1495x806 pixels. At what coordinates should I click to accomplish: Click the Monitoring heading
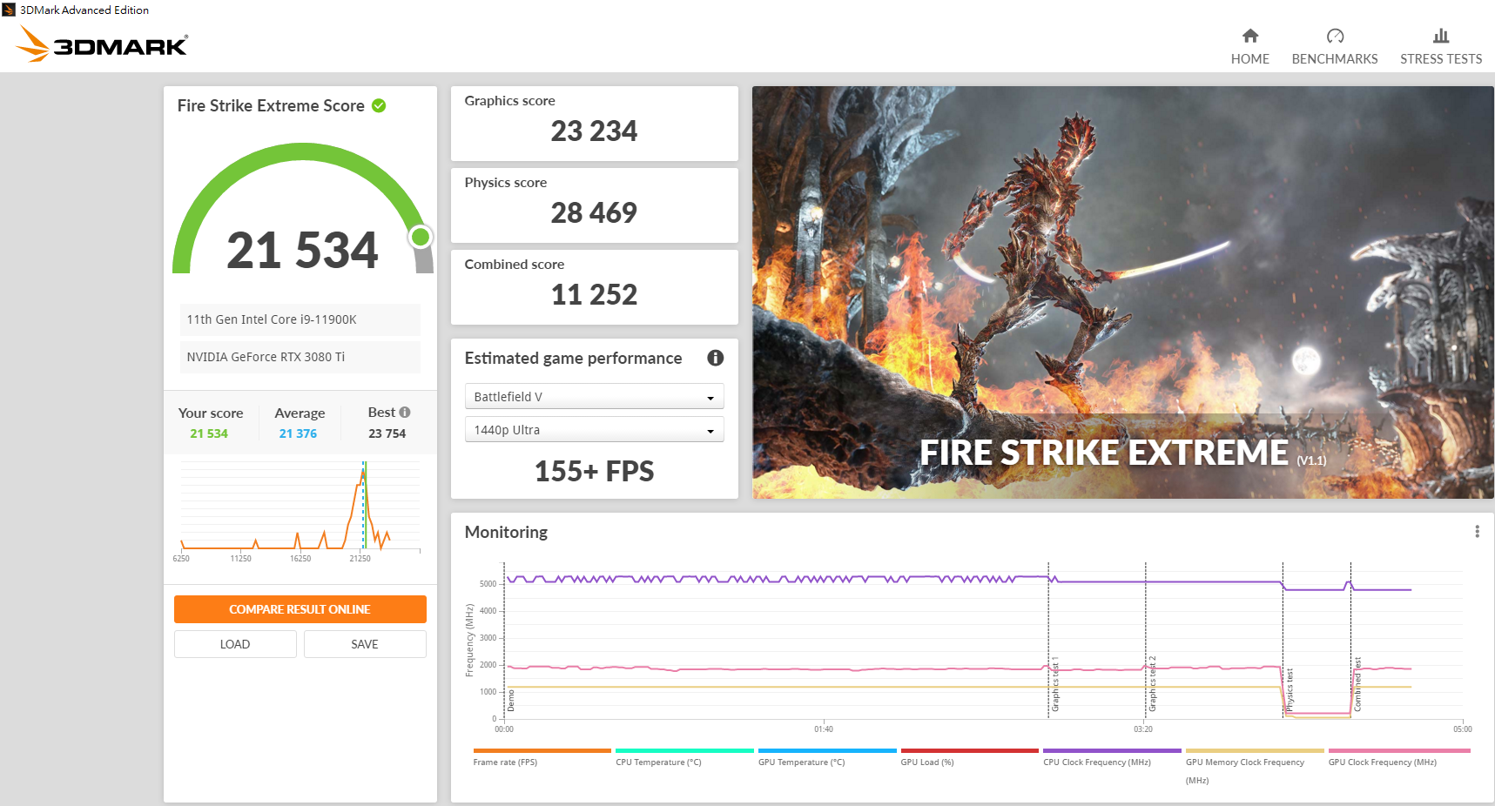506,532
